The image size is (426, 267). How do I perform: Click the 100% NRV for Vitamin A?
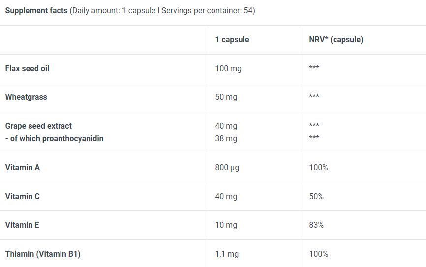[x=319, y=167]
